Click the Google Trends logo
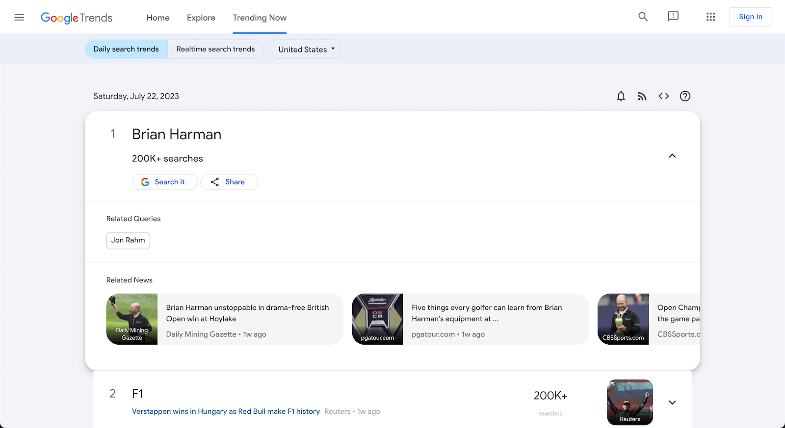785x428 pixels. [x=77, y=18]
